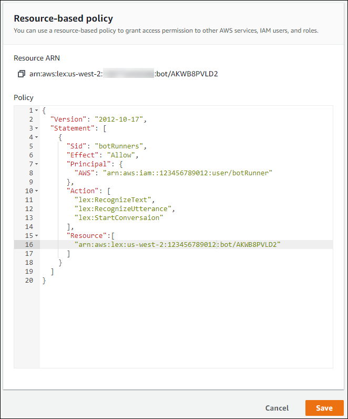The width and height of the screenshot is (348, 419).
Task: Place cursor in highlighted line 16 resource ARN
Action: point(178,244)
